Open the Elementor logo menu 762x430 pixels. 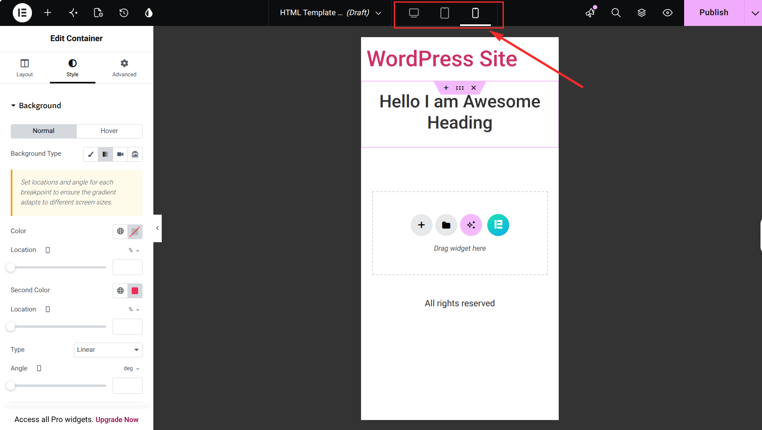coord(22,13)
